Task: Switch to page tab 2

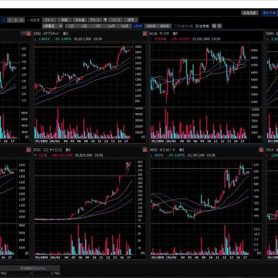Action: pos(10,20)
